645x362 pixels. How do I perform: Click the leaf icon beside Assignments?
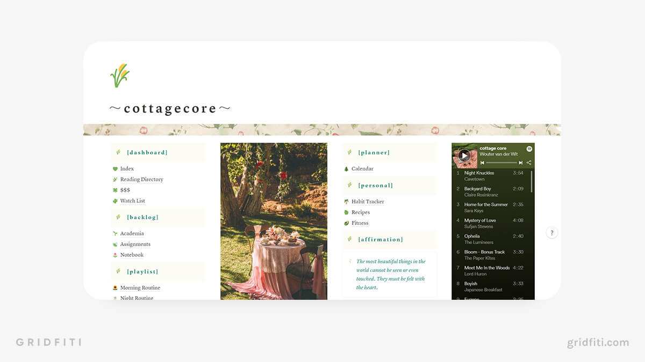[115, 245]
